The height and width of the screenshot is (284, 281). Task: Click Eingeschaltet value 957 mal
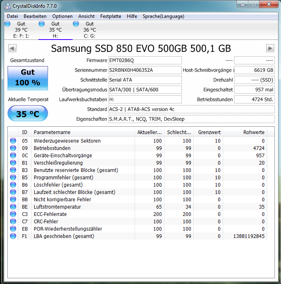pyautogui.click(x=254, y=90)
